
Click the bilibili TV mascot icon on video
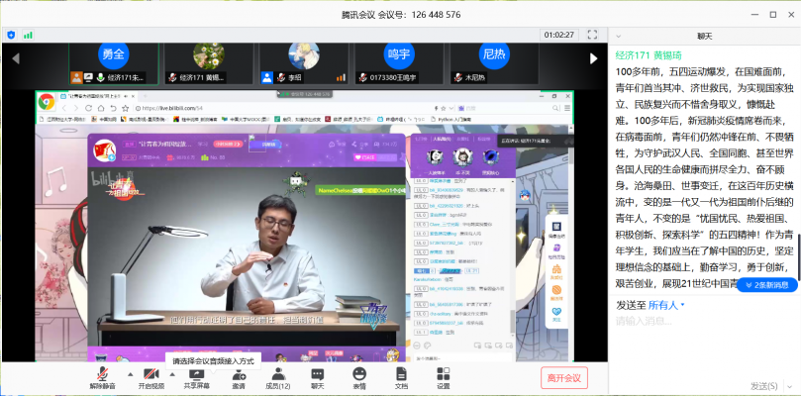(297, 184)
